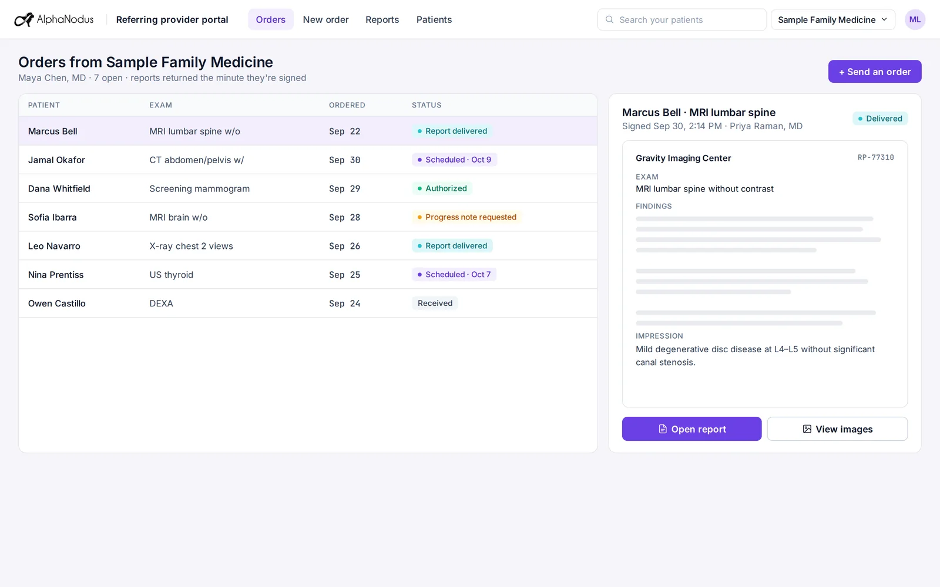Click the ORDERED column header
The image size is (940, 587).
[347, 105]
